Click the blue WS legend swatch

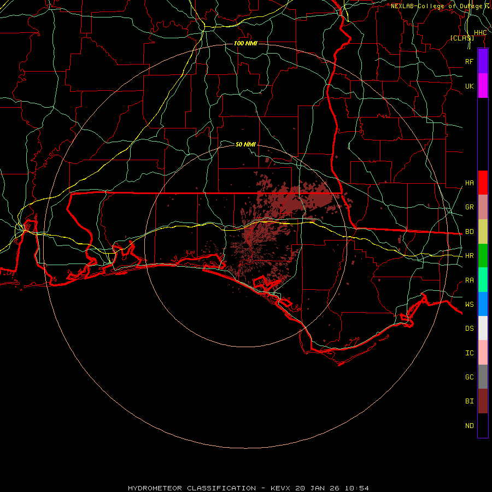coord(483,304)
